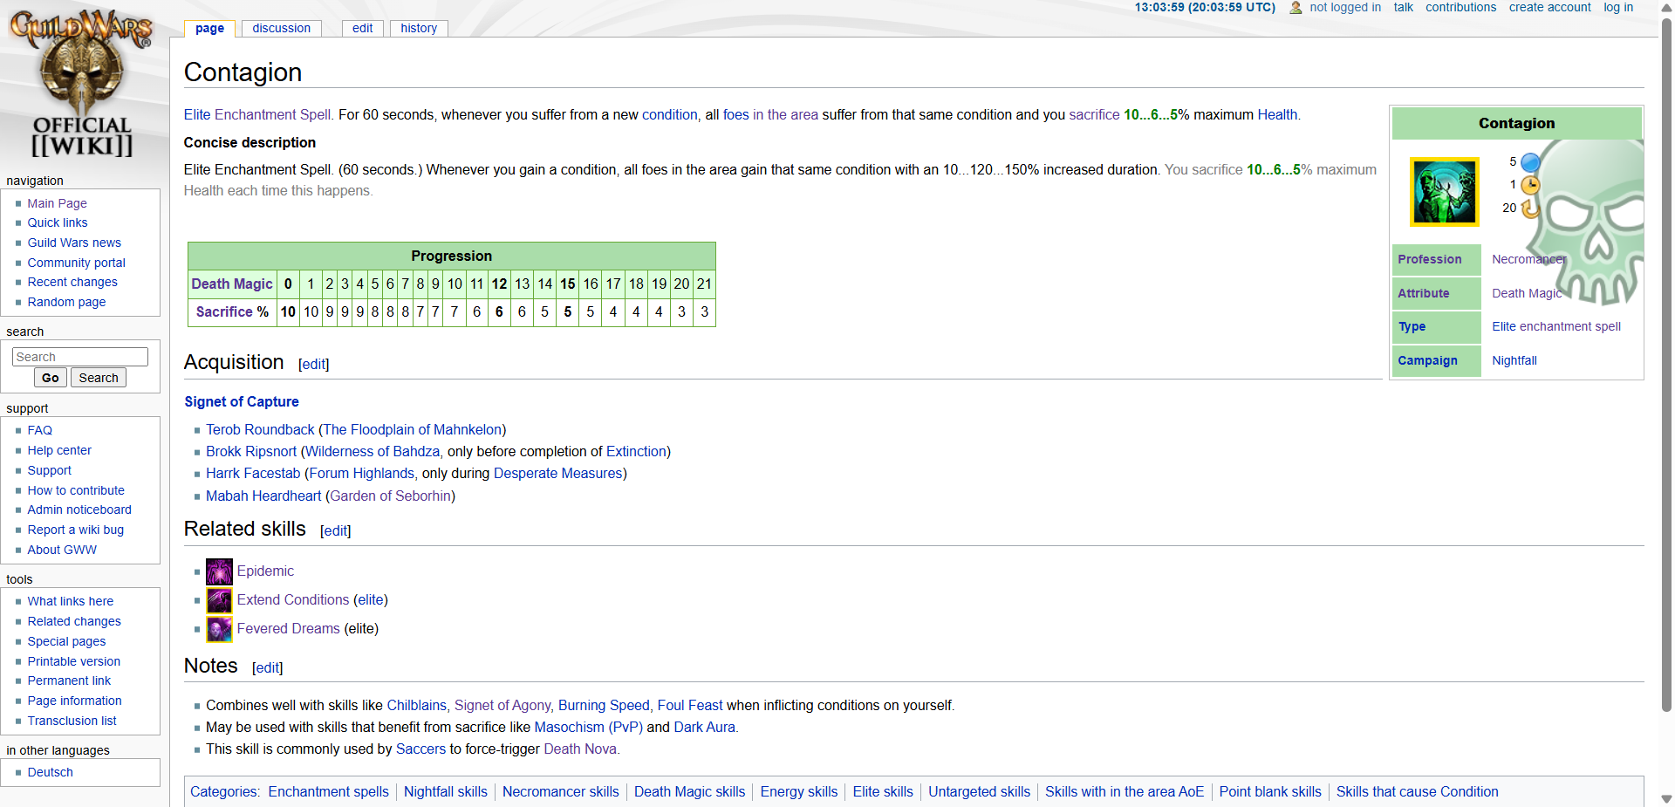The height and width of the screenshot is (807, 1675).
Task: Open Enchantment spells category
Action: coord(328,791)
